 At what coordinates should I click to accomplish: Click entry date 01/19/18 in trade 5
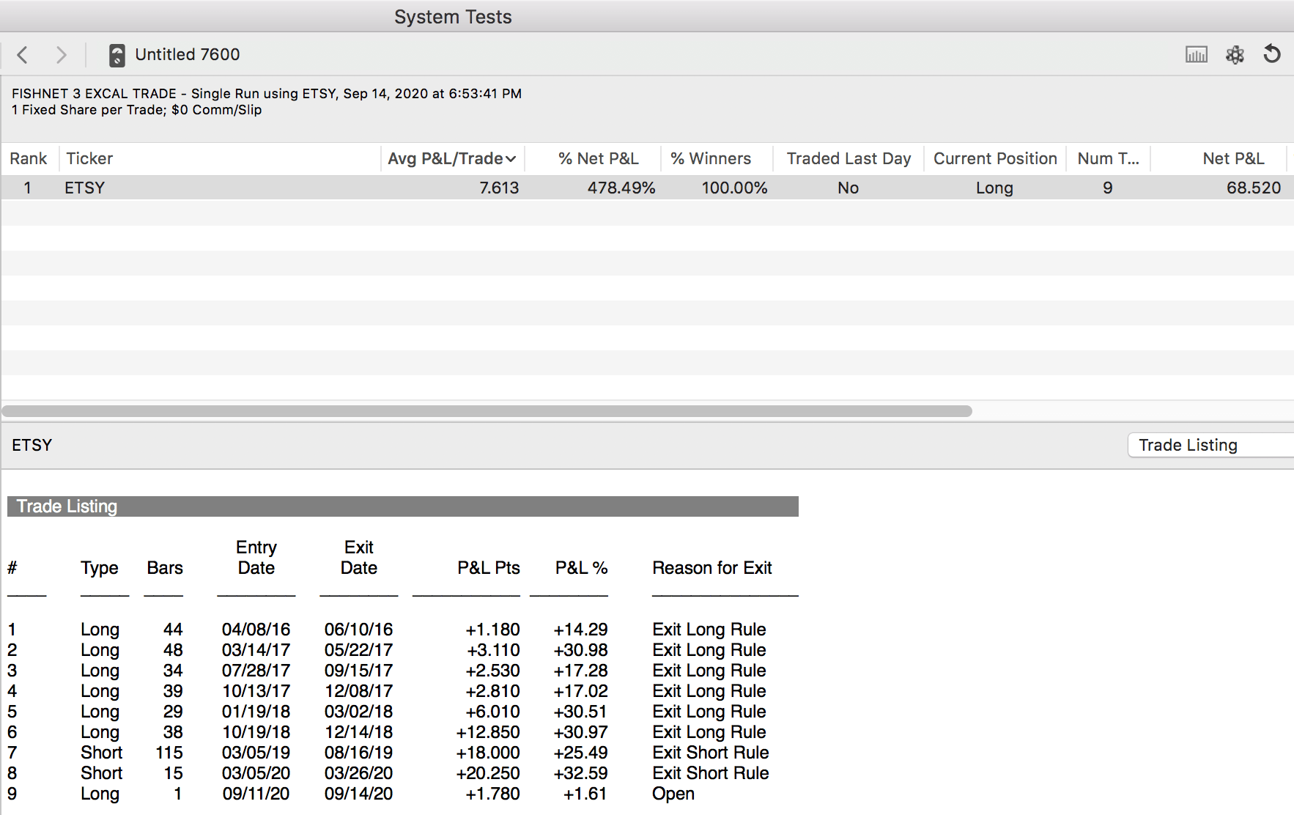256,712
